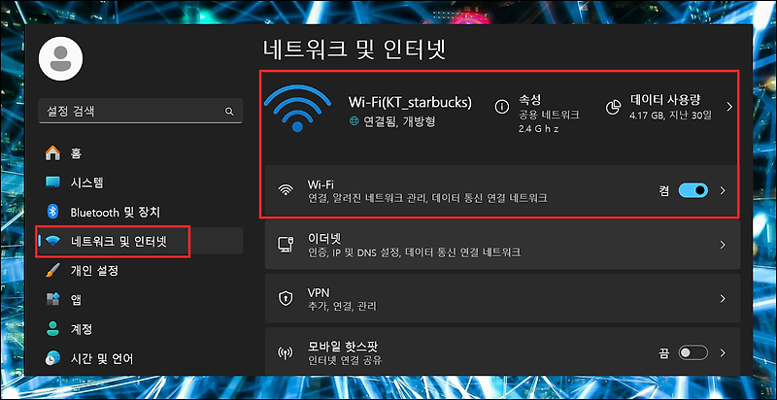Expand the VPN row chevron
Screen dimensions: 777x400
(x=723, y=298)
